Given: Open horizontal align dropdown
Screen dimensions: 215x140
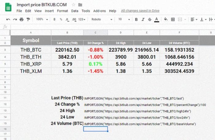Looking at the screenshot, I should 194,19.
